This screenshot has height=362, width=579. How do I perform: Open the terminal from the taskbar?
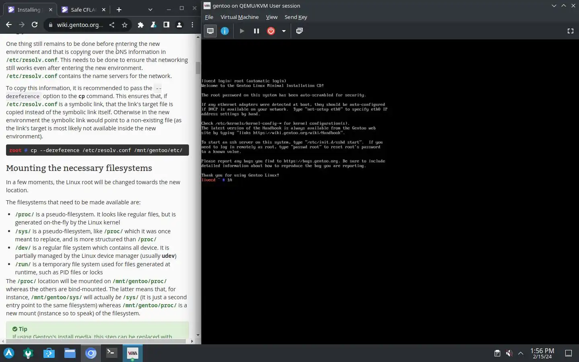[x=111, y=353]
